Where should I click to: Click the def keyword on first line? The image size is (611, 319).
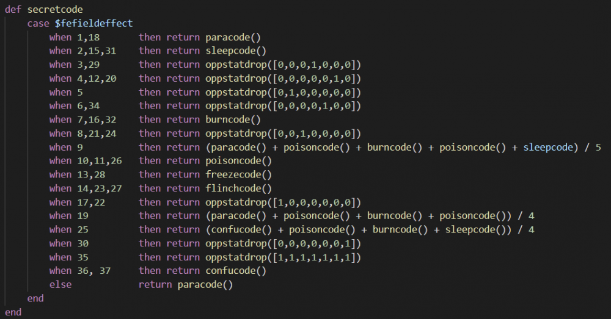pos(13,10)
